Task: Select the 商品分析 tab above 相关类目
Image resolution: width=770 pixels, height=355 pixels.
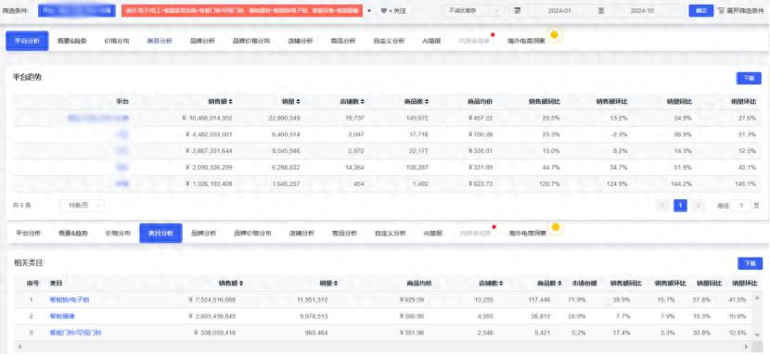Action: coord(344,234)
